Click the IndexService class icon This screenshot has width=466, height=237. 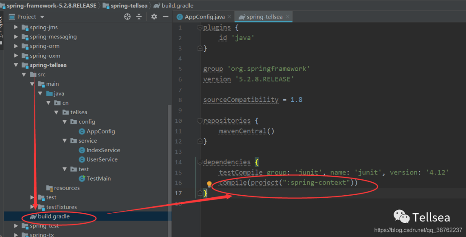[x=82, y=150]
